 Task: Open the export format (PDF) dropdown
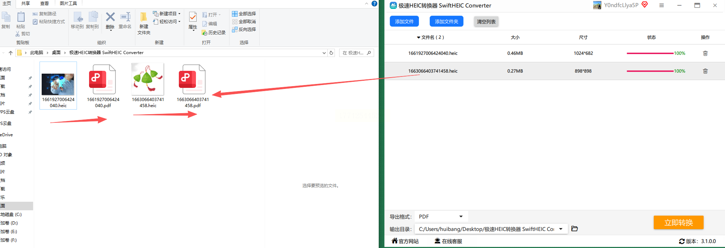(441, 217)
